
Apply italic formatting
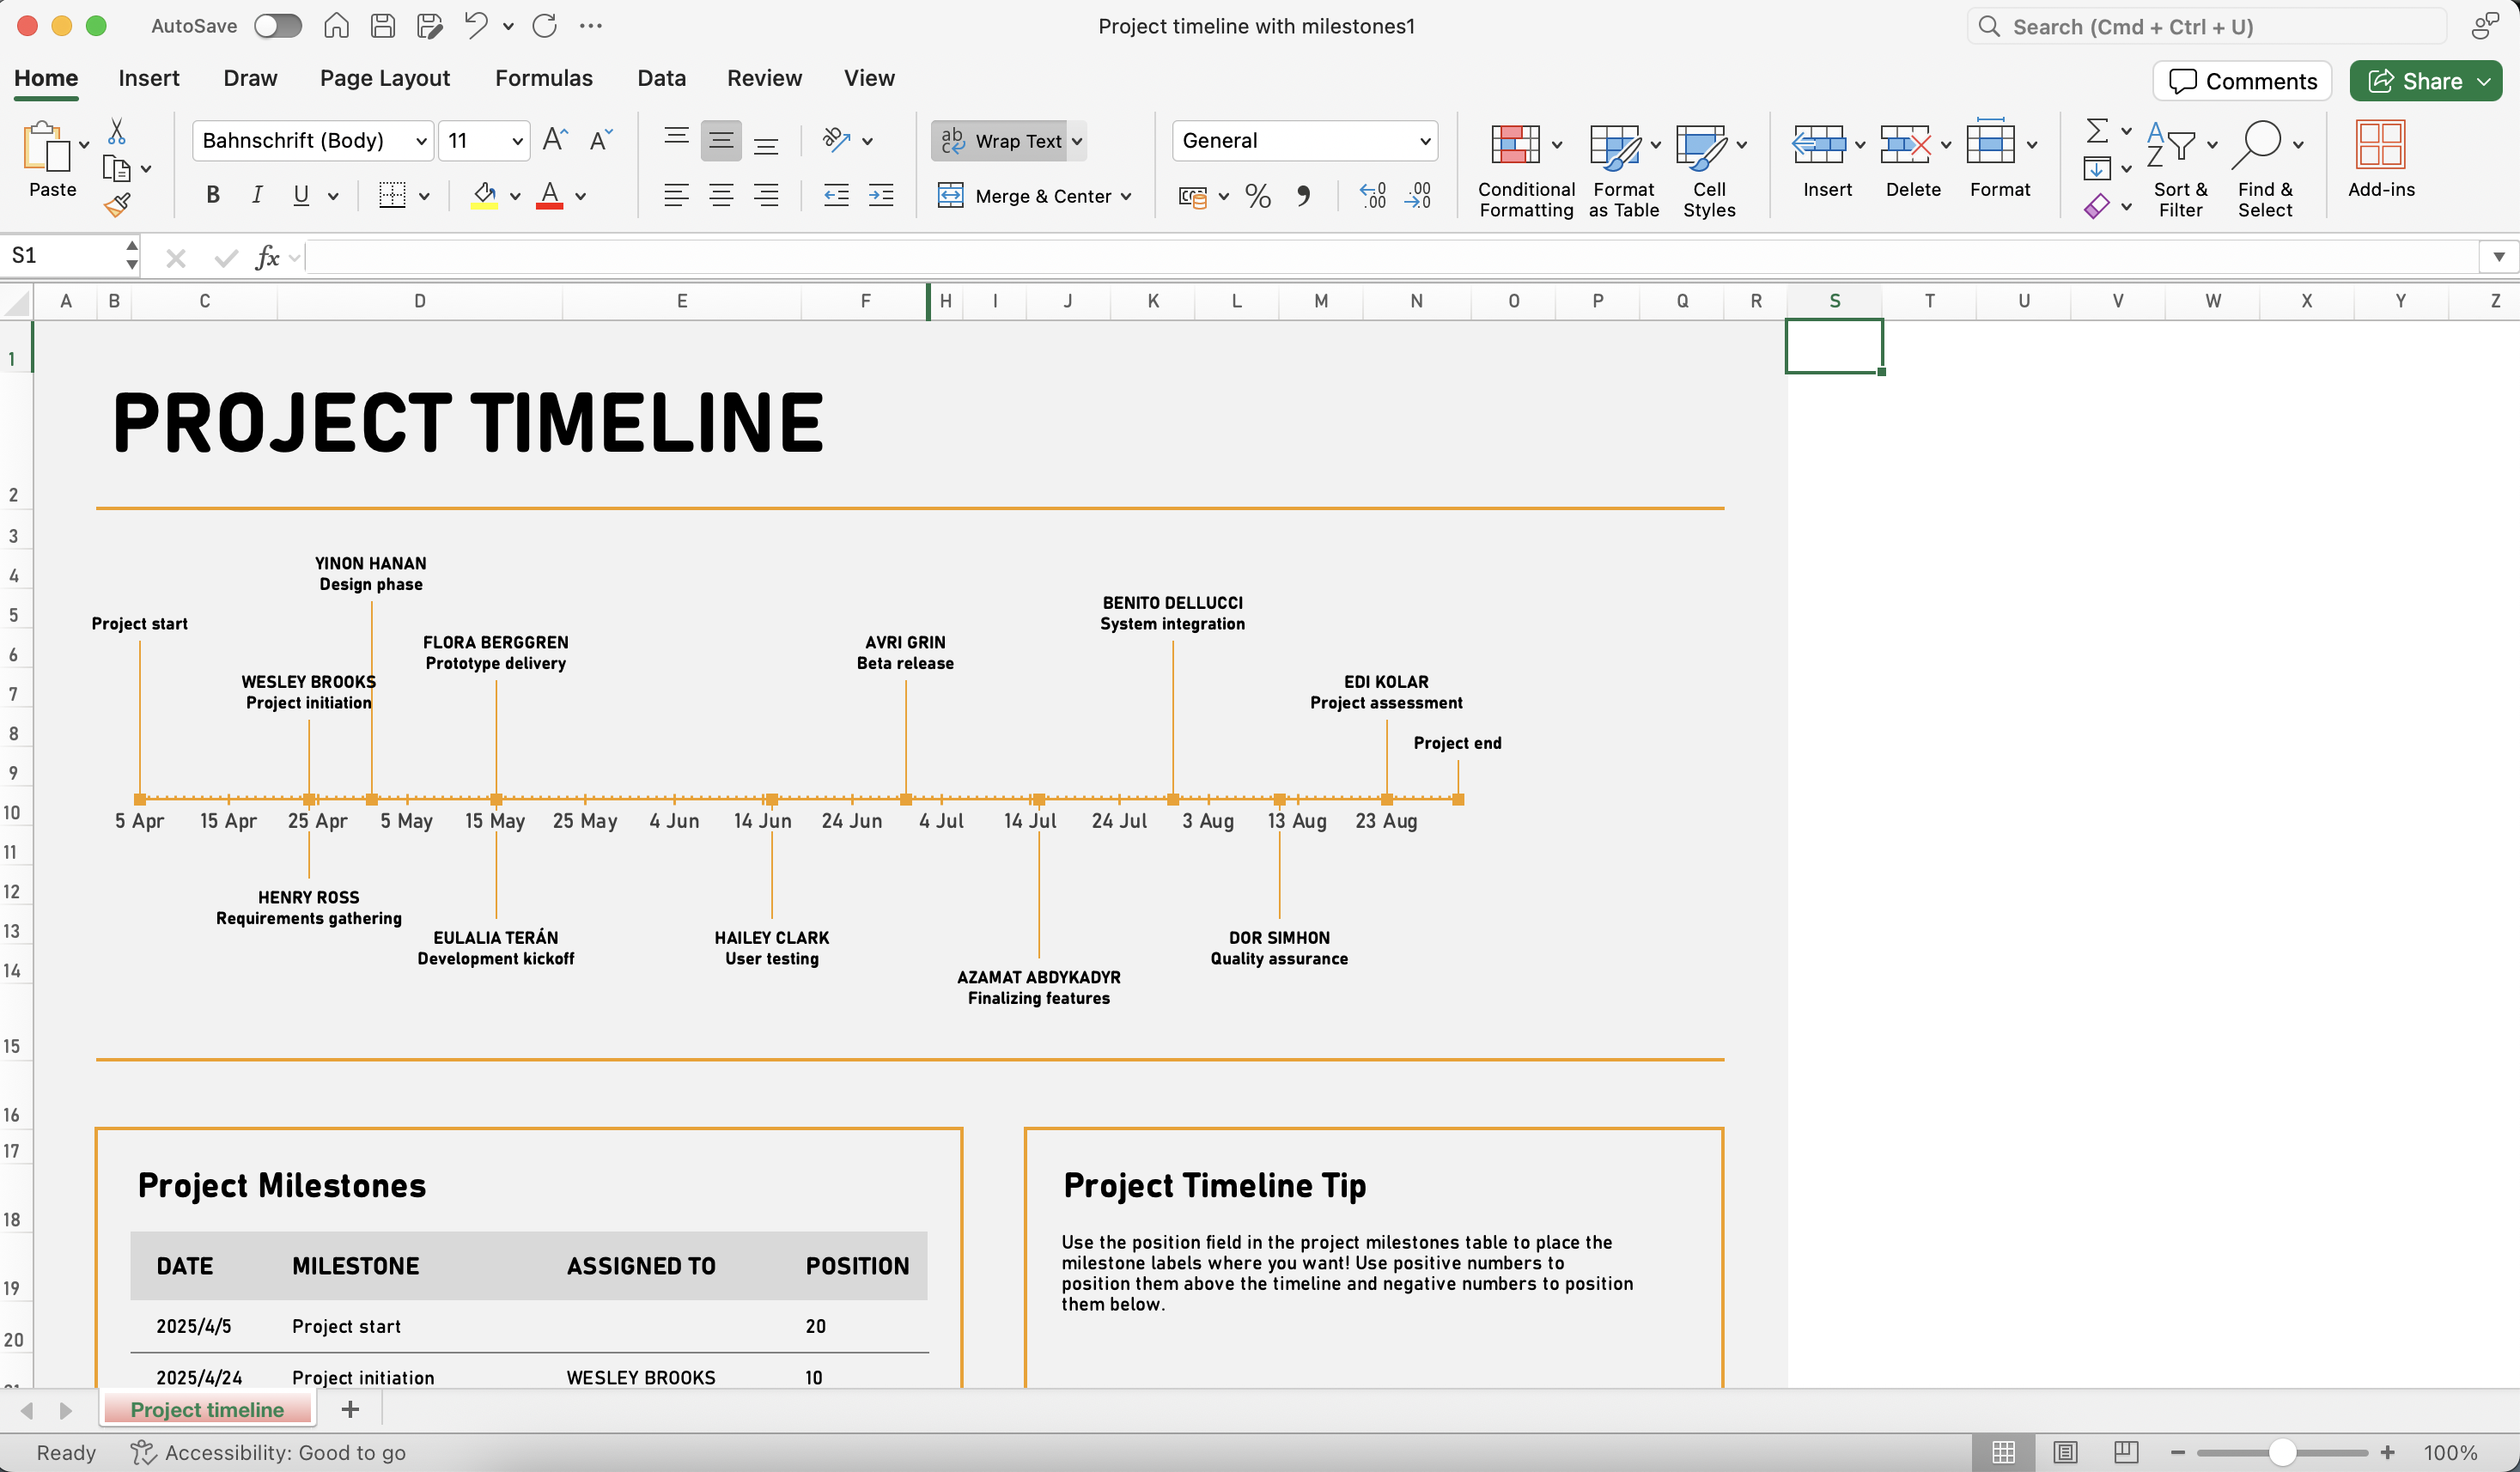point(257,195)
